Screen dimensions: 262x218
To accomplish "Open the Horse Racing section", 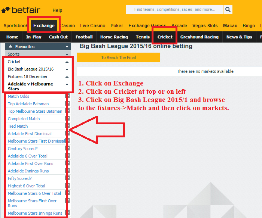I will click(x=114, y=37).
